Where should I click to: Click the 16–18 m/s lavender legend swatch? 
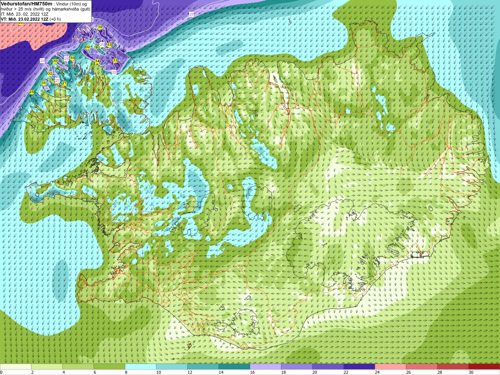coord(266,367)
